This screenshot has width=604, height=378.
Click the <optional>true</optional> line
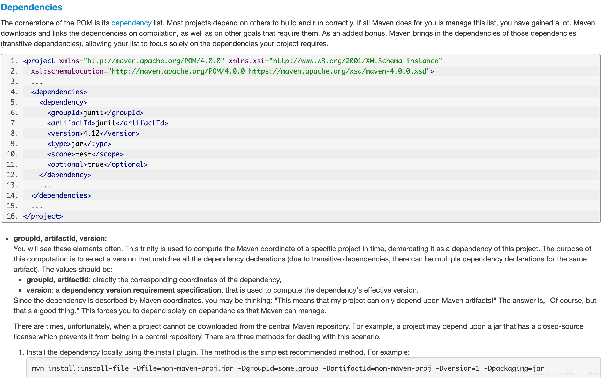(x=97, y=164)
